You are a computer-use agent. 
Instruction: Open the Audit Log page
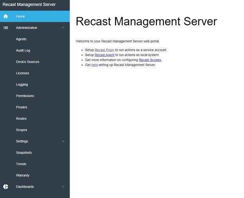(x=23, y=50)
